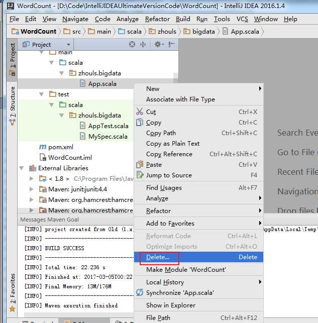
Task: Select AppTest.scala in the tree
Action: point(109,126)
